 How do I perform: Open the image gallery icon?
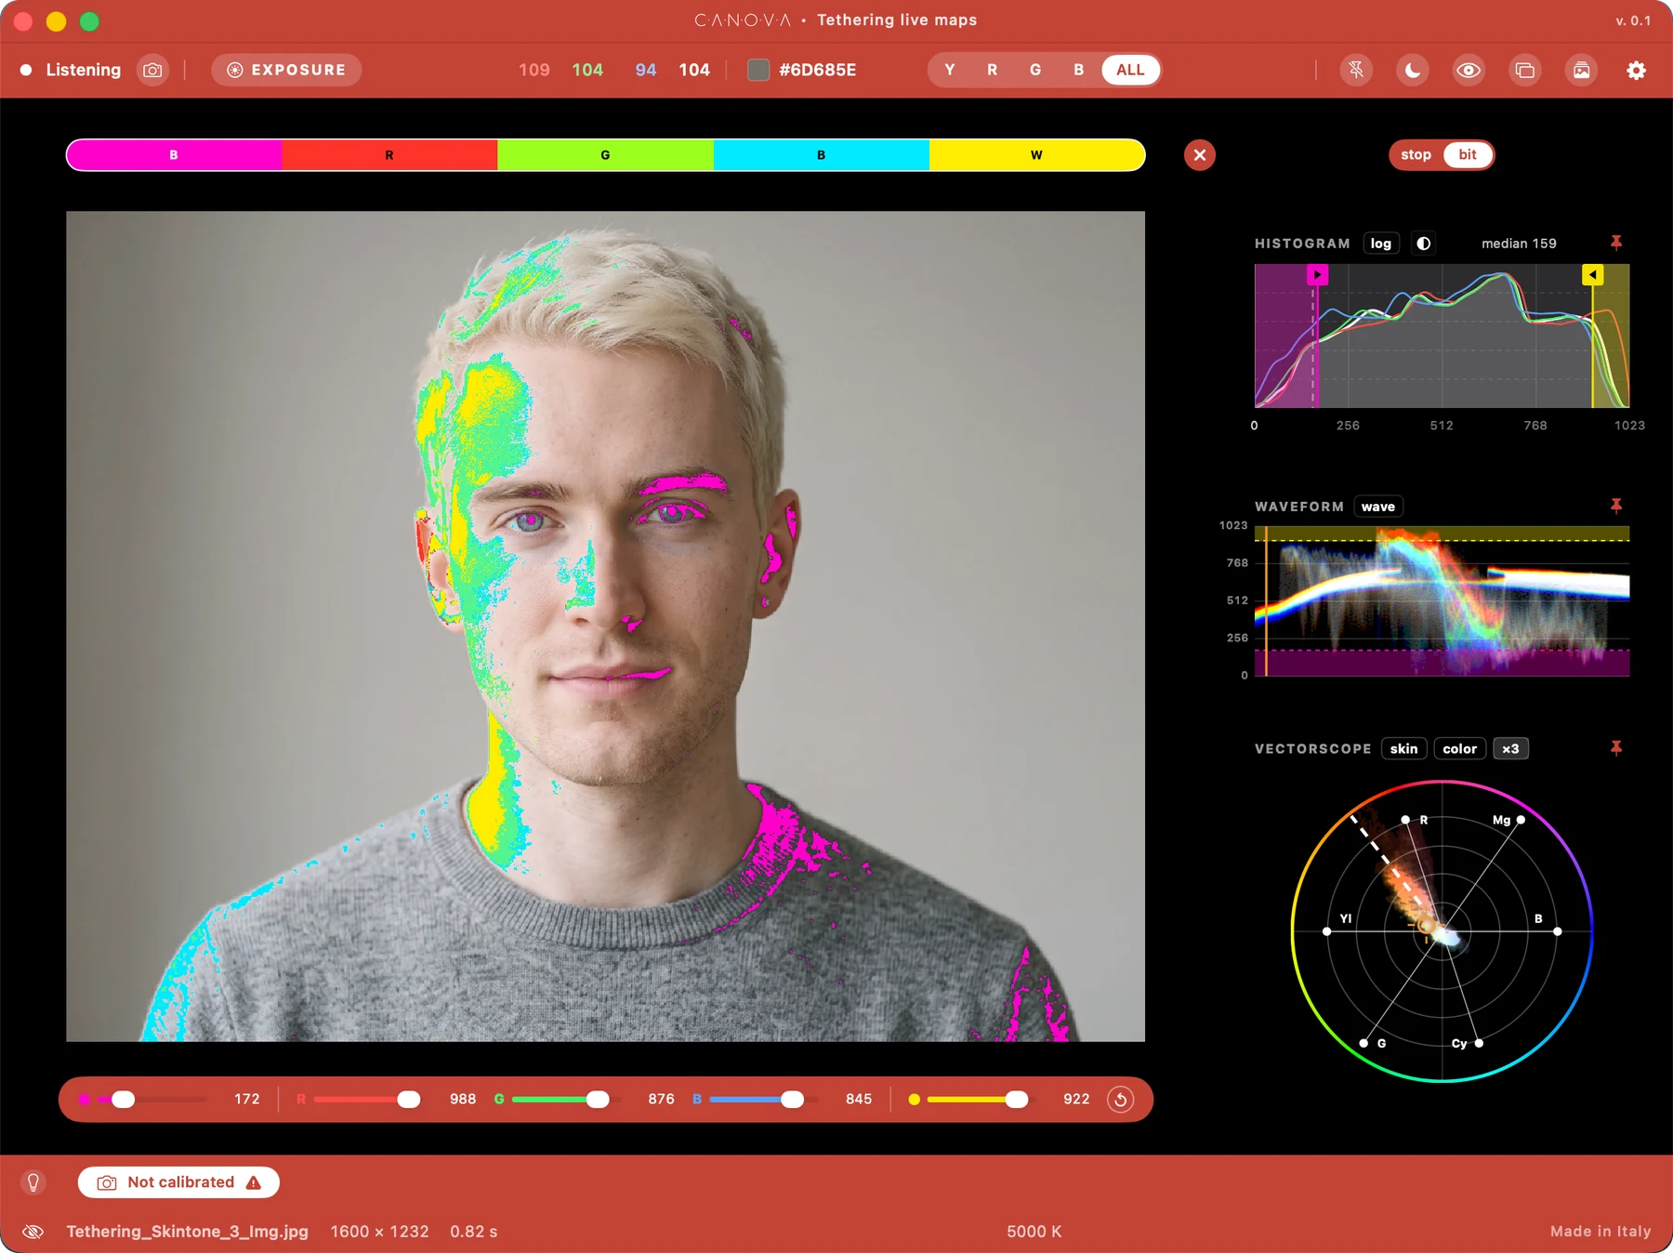point(1581,70)
